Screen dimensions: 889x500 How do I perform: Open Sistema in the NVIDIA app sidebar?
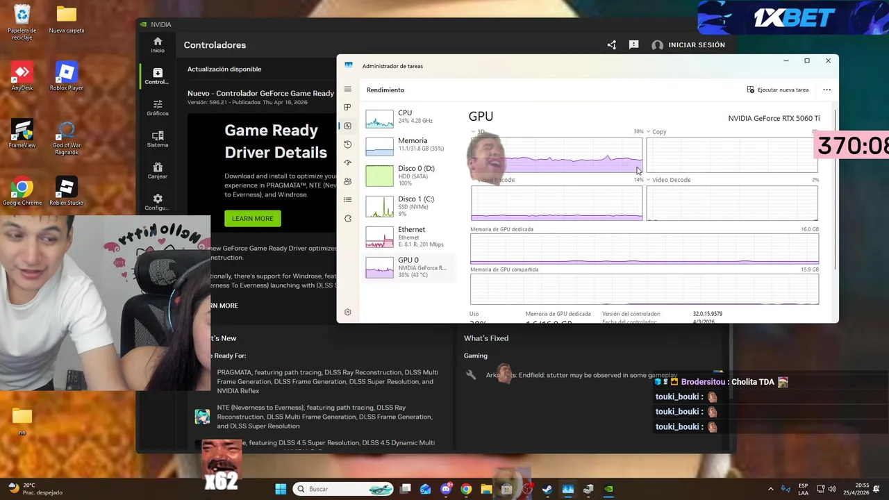(x=158, y=140)
